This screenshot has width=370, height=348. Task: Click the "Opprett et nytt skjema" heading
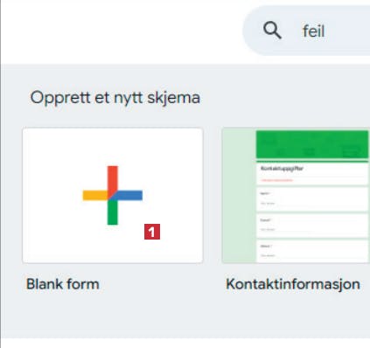pos(115,97)
